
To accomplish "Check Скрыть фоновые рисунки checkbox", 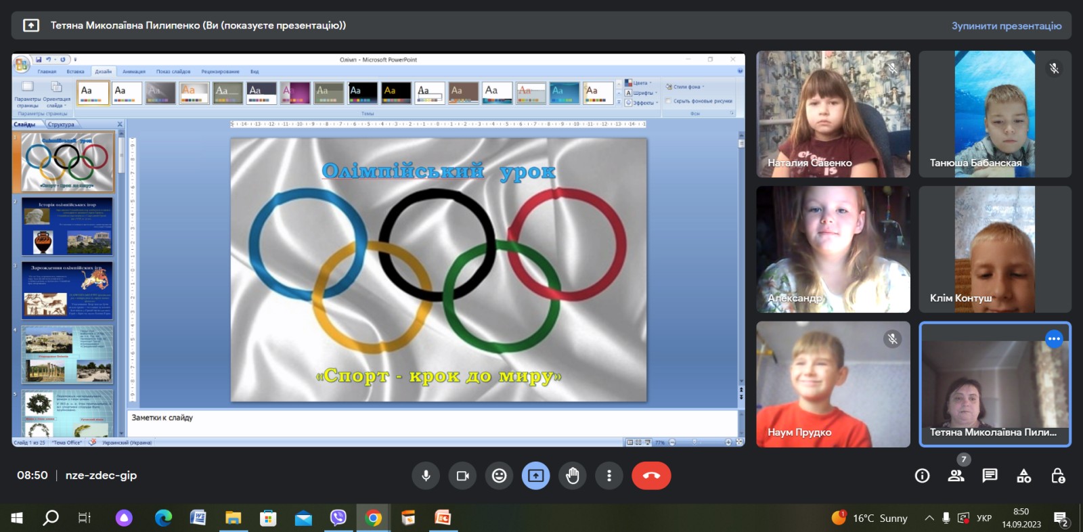I will tap(669, 101).
